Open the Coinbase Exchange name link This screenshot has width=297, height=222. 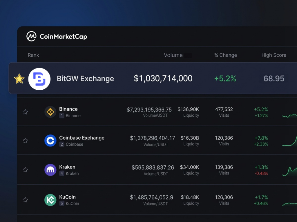pyautogui.click(x=82, y=138)
